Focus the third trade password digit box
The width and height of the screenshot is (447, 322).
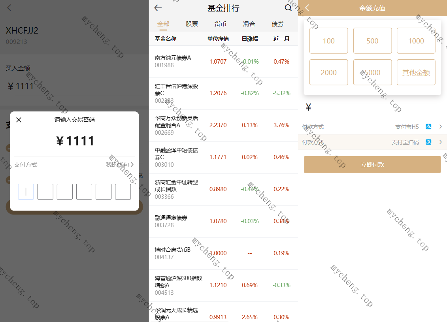tap(65, 192)
